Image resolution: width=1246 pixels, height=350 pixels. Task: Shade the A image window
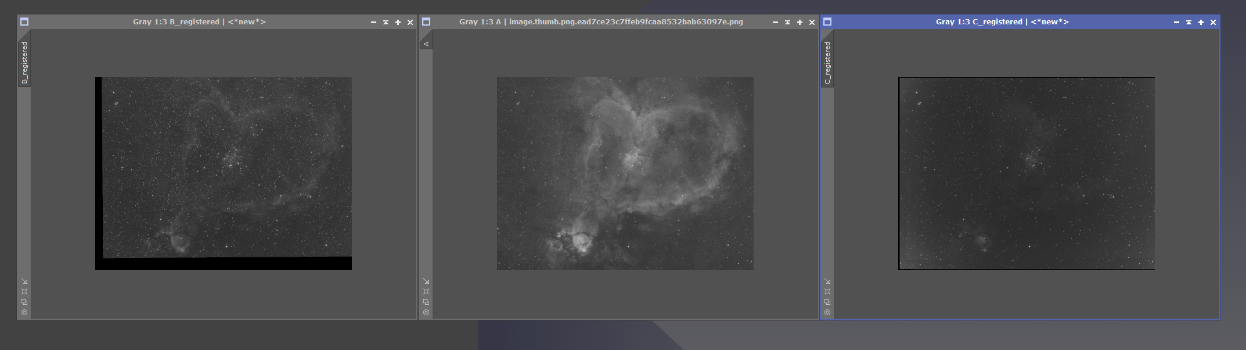[787, 22]
